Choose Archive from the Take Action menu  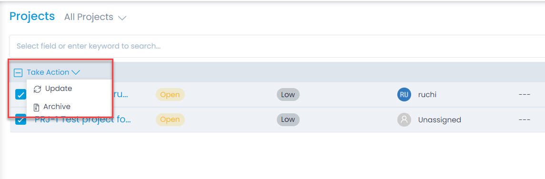point(57,107)
